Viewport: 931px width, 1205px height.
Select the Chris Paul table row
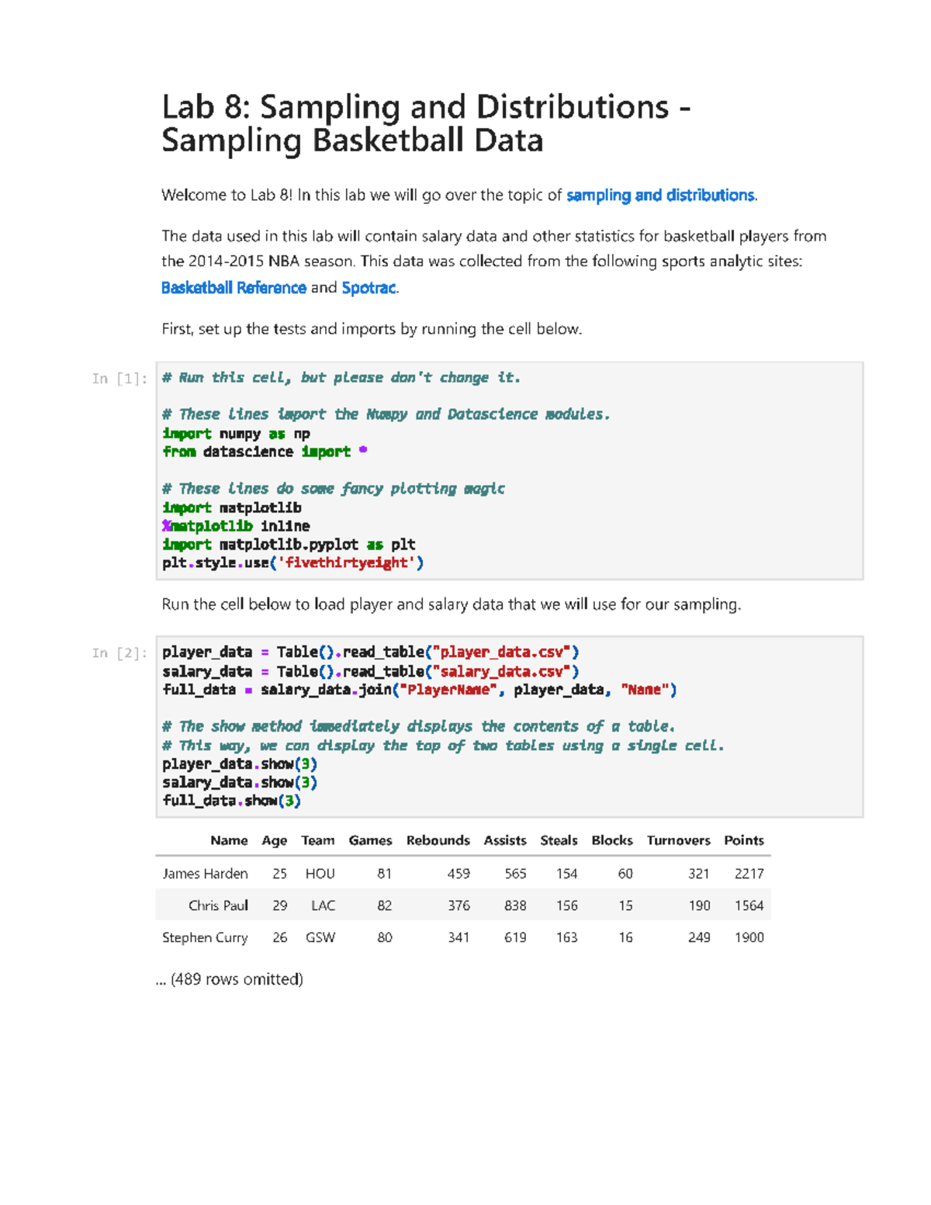[462, 905]
